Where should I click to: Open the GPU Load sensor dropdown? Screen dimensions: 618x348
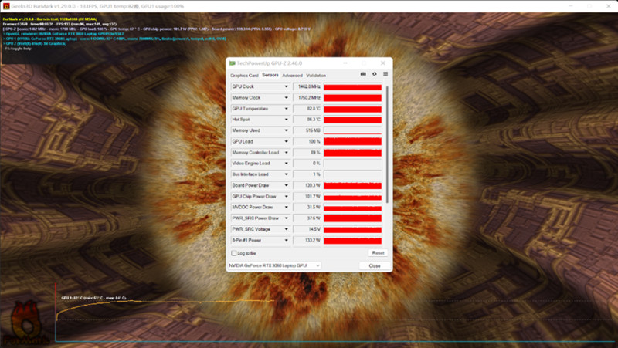coord(286,141)
